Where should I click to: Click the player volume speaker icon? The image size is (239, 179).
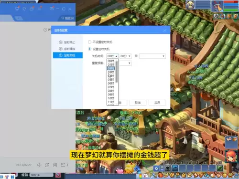[39, 165]
